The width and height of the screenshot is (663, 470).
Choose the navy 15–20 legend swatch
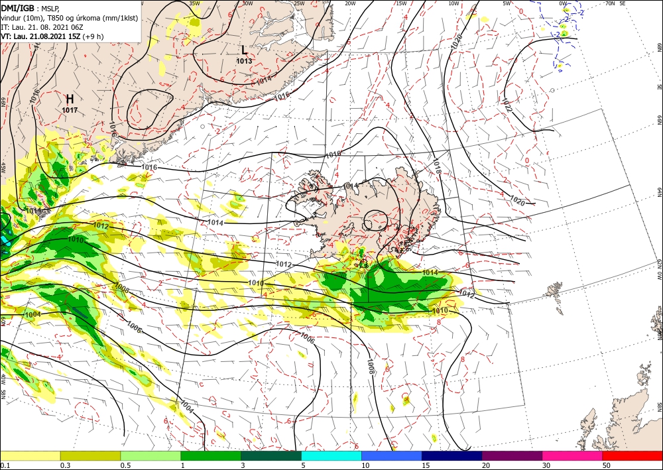452,455
